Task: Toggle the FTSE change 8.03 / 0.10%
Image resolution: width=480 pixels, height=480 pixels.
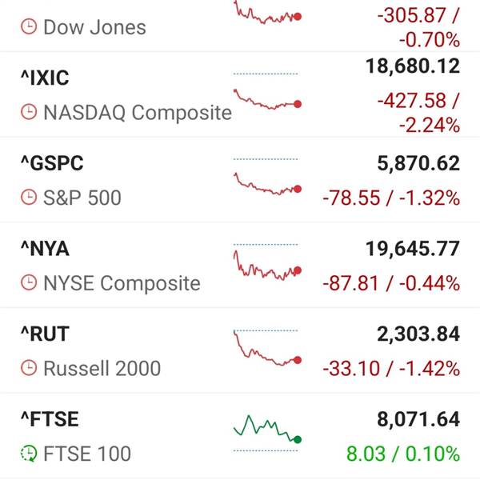Action: [x=403, y=454]
